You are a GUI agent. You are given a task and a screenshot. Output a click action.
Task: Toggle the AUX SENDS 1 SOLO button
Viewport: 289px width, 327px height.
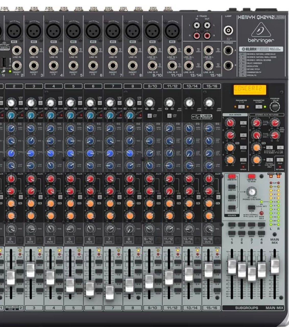[x=243, y=123]
